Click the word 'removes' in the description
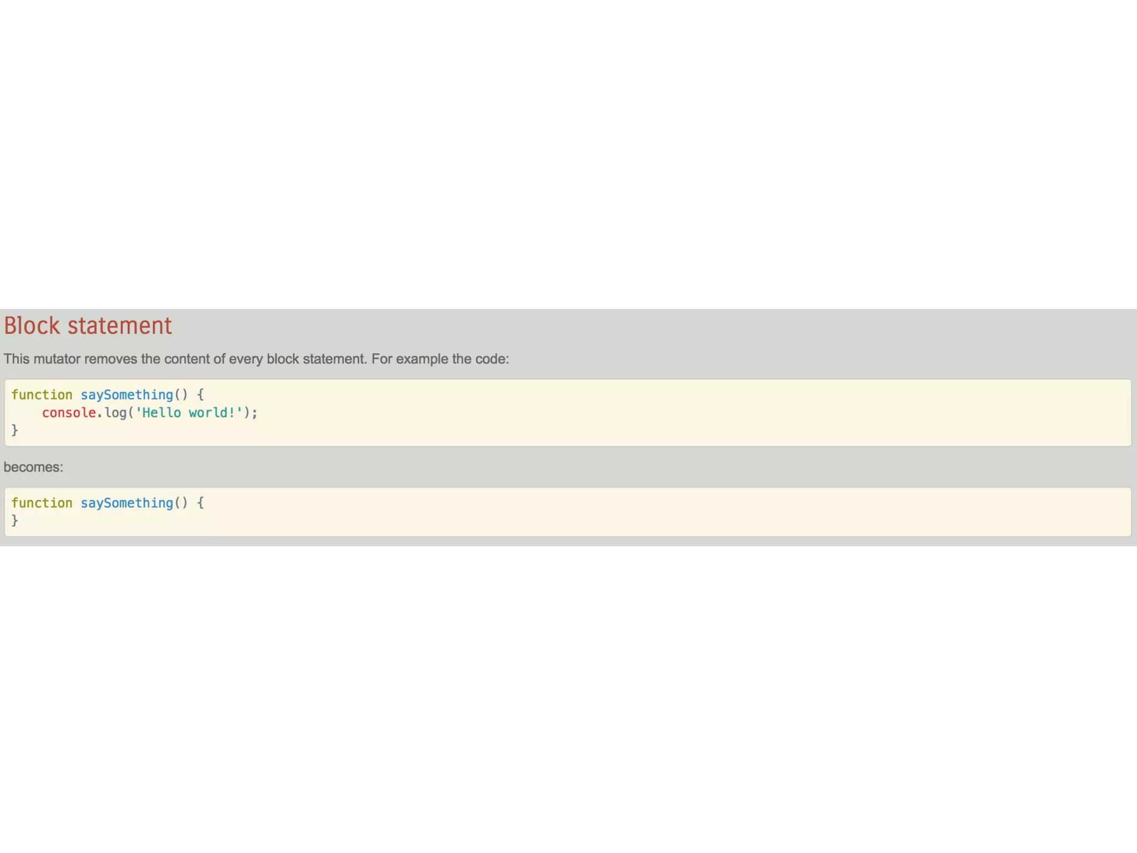 pos(110,359)
